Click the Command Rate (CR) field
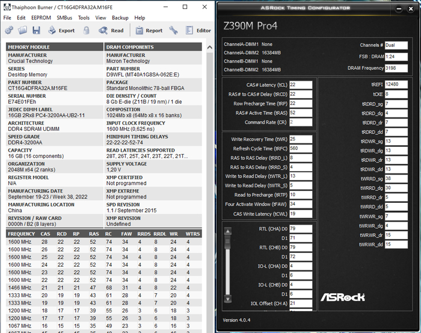 coord(301,122)
